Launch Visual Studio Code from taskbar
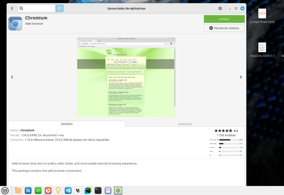The height and width of the screenshot is (195, 284). pyautogui.click(x=68, y=190)
